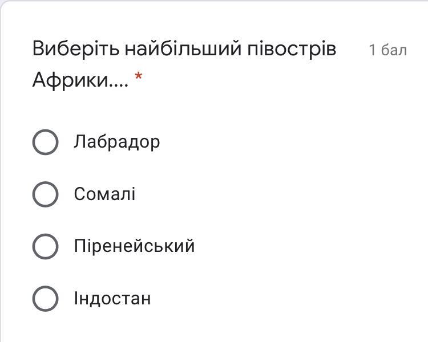Click the Піренейський answer label text
The image size is (428, 342).
(x=134, y=246)
